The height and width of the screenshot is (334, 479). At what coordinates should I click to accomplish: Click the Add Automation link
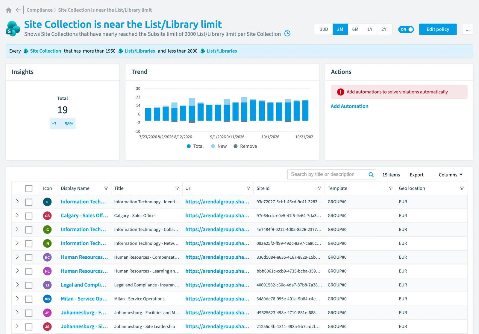349,106
